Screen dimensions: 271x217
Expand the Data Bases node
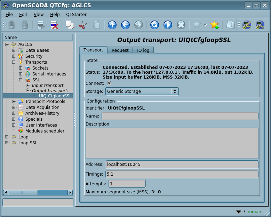[14, 50]
